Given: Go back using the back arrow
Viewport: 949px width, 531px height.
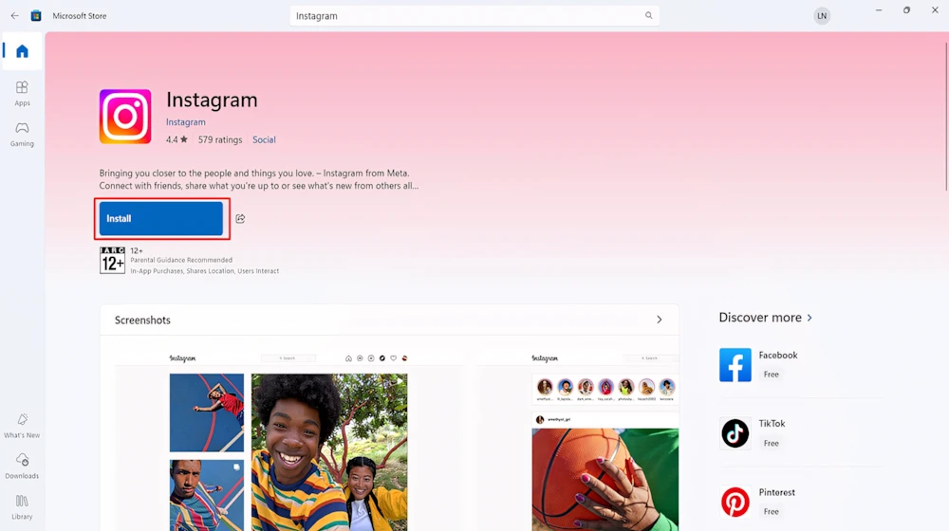Looking at the screenshot, I should tap(14, 16).
